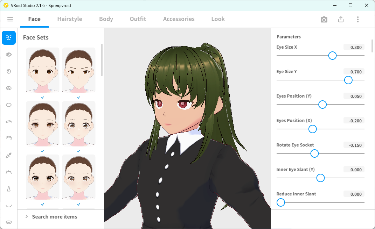Select the Face Sets category icon
Image resolution: width=375 pixels, height=229 pixels.
(9, 38)
